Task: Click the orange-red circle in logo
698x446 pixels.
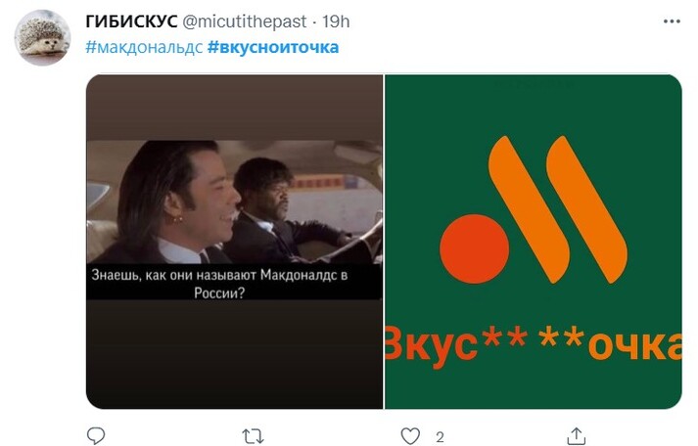Action: (474, 249)
